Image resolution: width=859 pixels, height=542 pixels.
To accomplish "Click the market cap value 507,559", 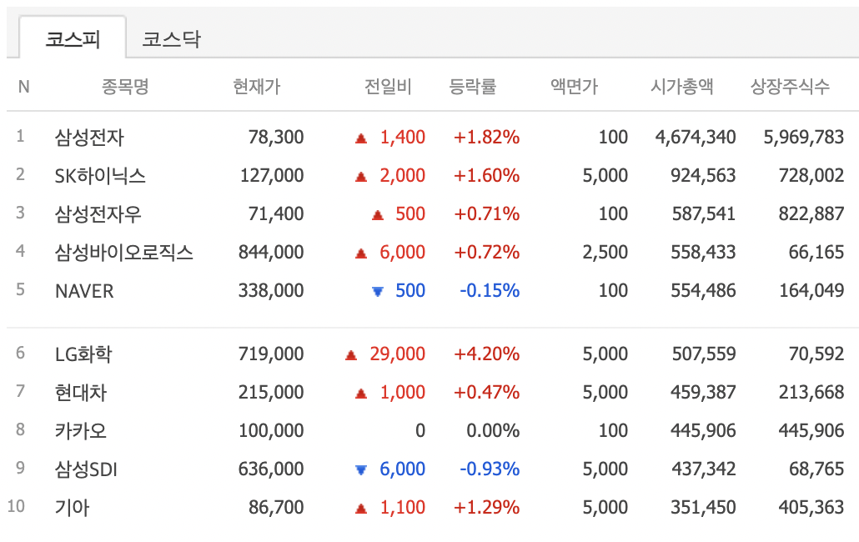I will click(703, 354).
